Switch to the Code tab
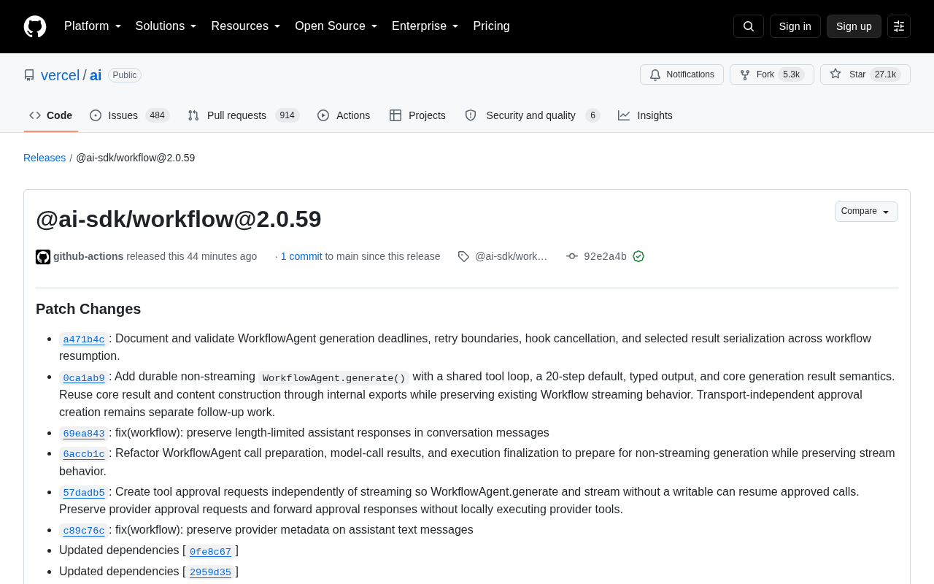The image size is (934, 584). coord(51,115)
